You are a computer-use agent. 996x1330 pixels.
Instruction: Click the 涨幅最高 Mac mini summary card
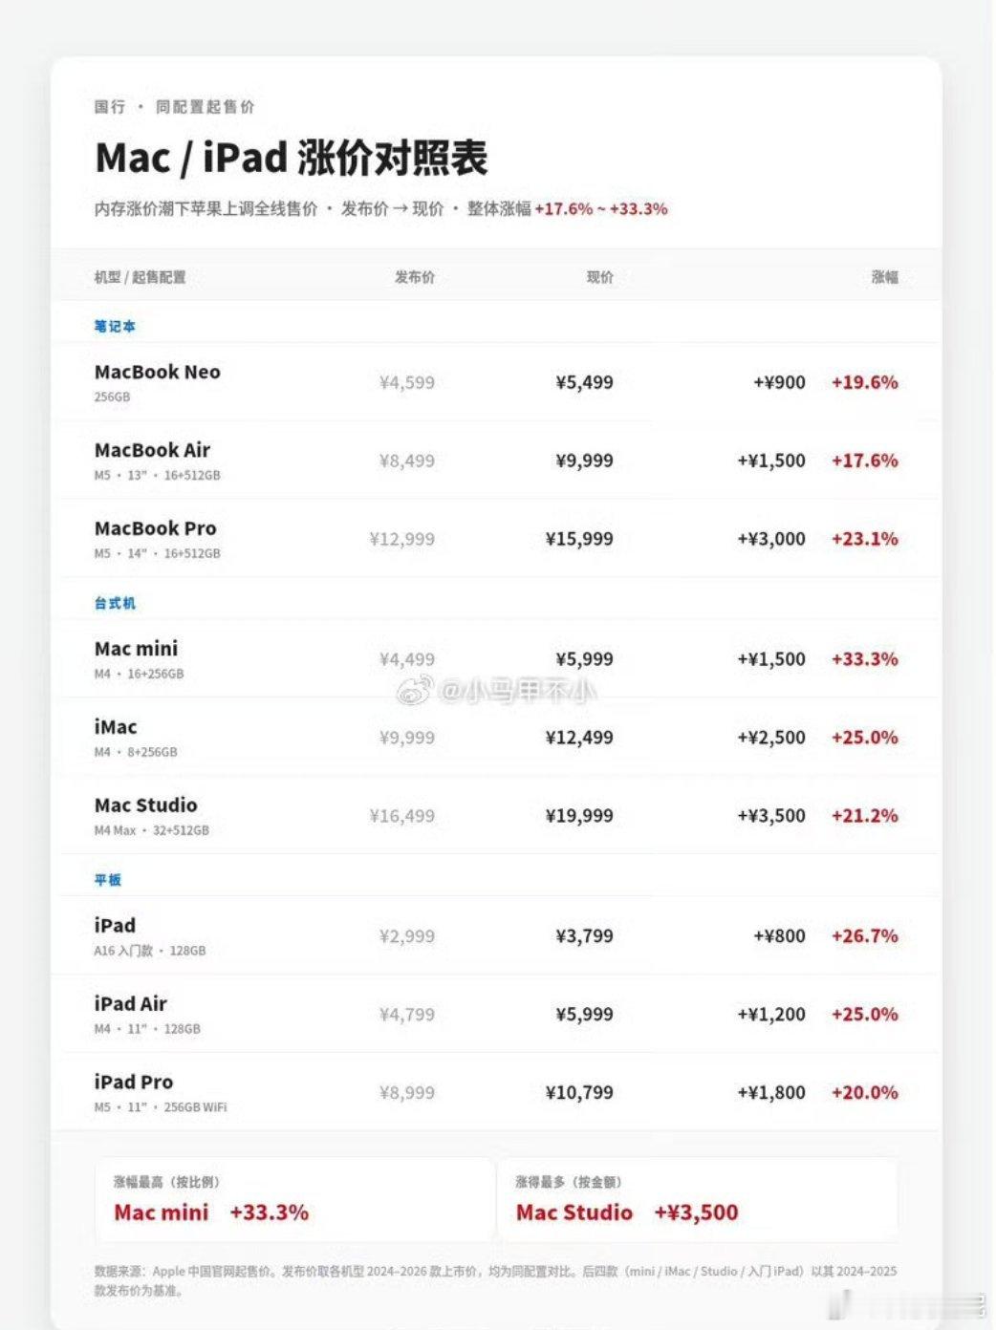coord(294,1199)
